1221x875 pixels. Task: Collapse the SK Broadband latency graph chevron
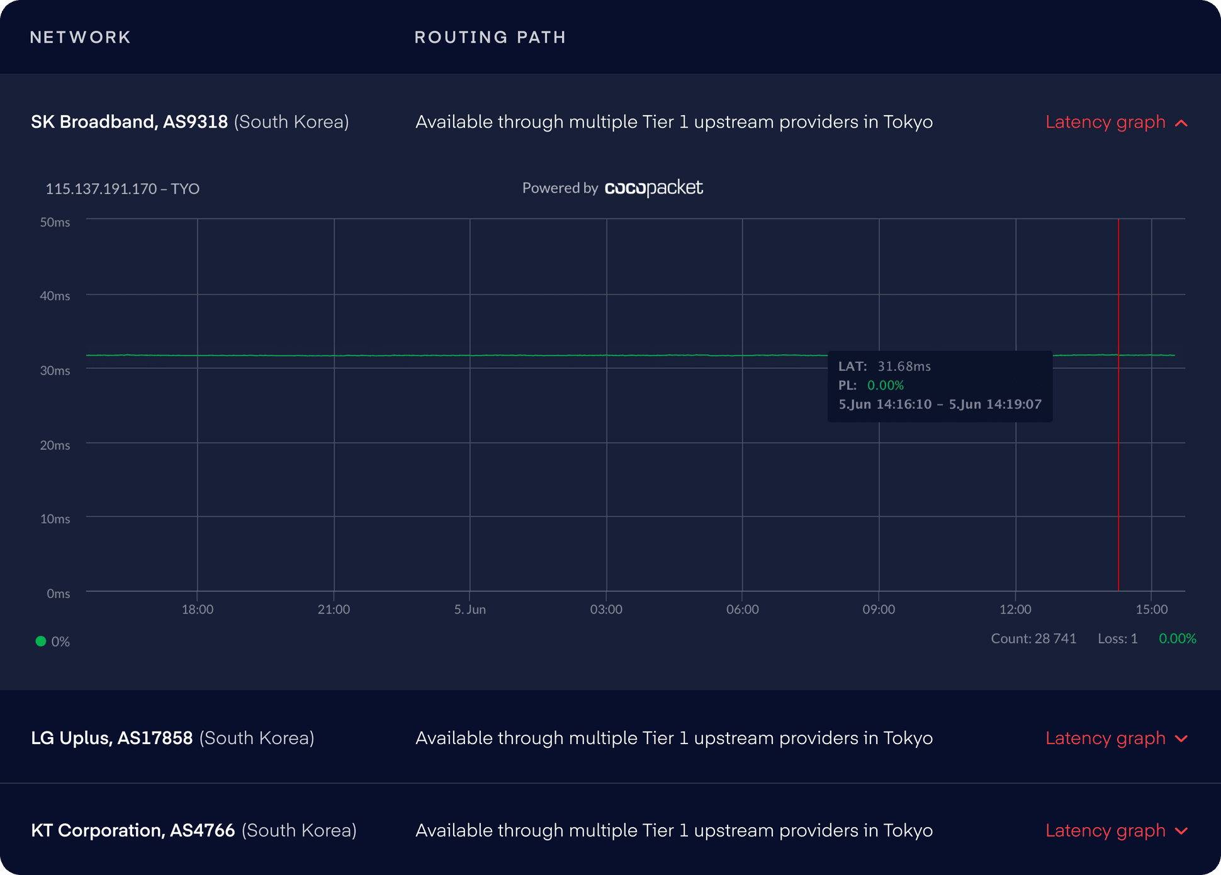[1181, 123]
